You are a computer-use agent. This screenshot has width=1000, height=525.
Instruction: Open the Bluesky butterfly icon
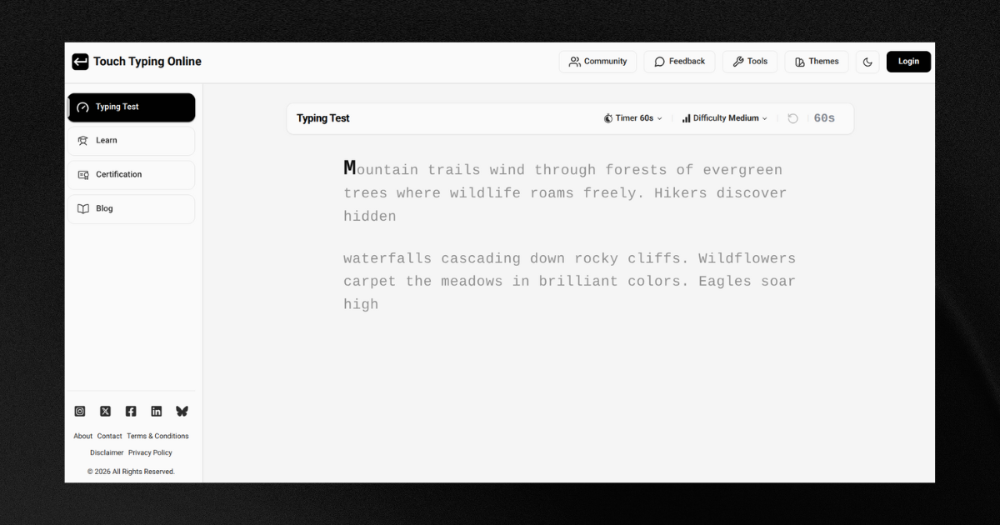182,411
